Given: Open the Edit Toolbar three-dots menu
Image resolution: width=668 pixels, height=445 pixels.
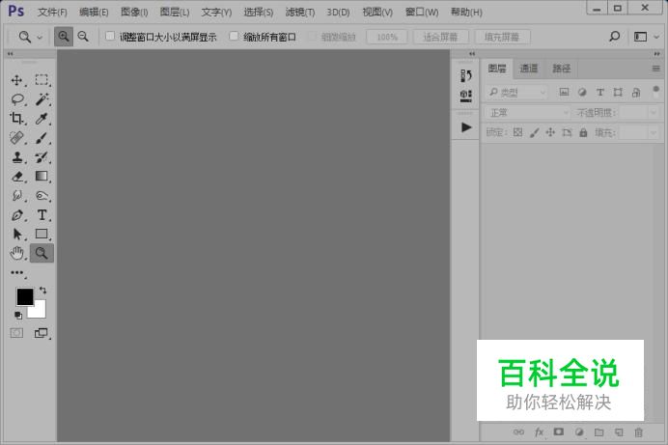Looking at the screenshot, I should tap(17, 272).
